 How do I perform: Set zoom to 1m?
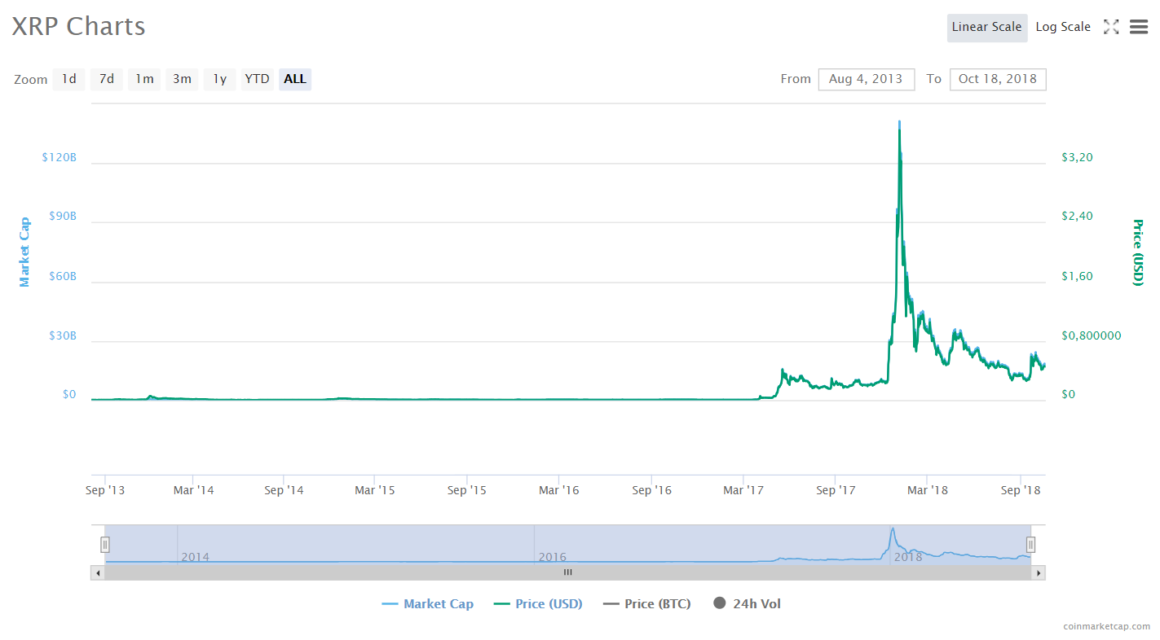pyautogui.click(x=144, y=79)
